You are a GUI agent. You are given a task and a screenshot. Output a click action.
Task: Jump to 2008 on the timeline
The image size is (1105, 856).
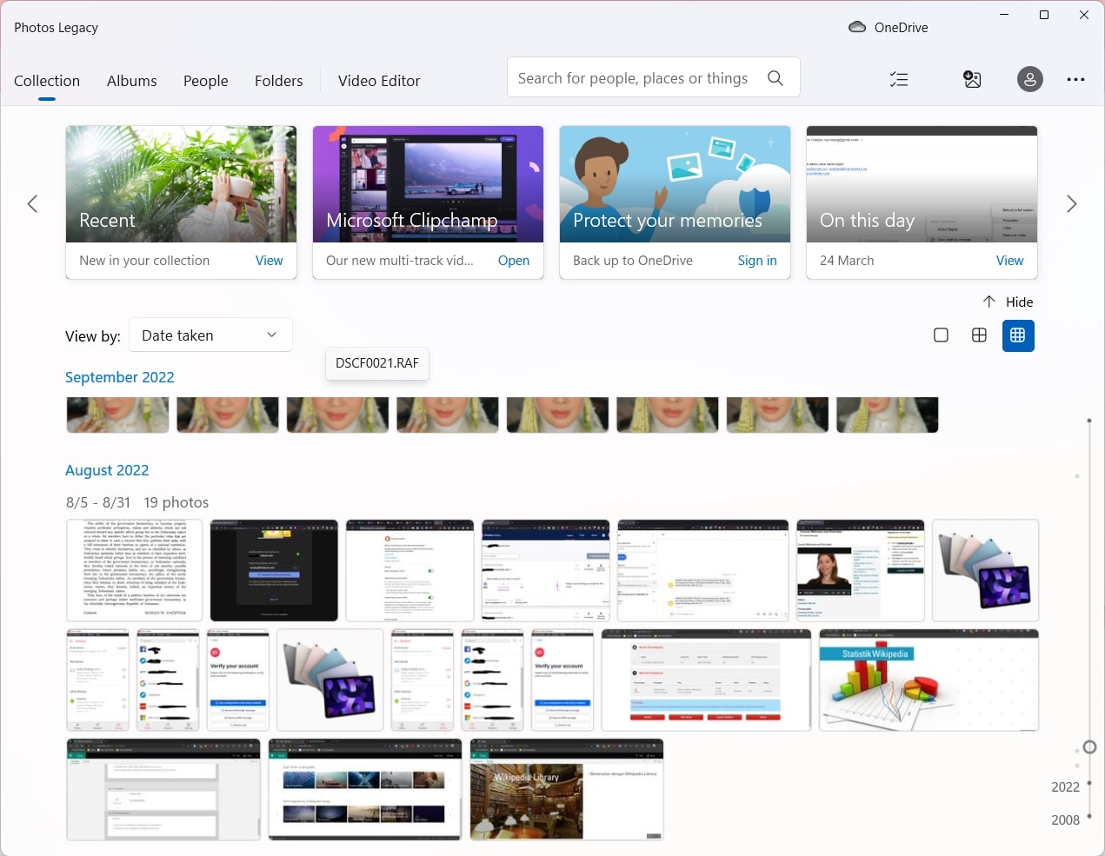tap(1065, 820)
